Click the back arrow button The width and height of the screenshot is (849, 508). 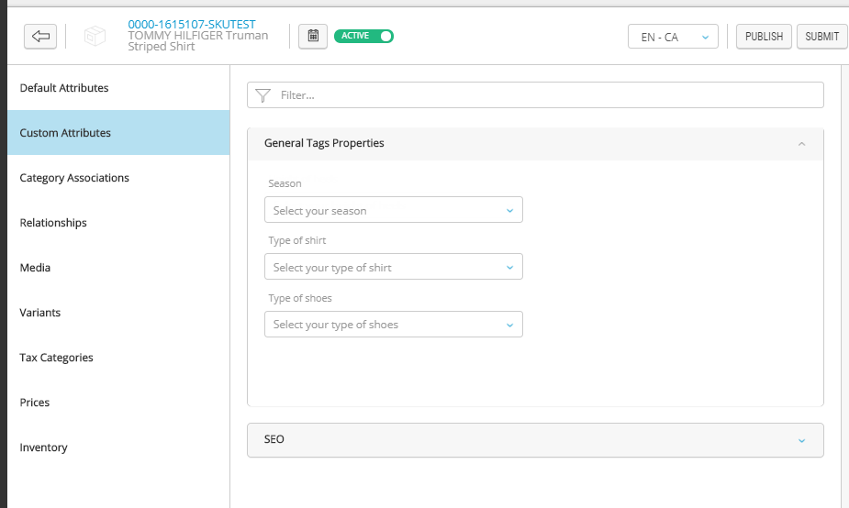(x=40, y=37)
